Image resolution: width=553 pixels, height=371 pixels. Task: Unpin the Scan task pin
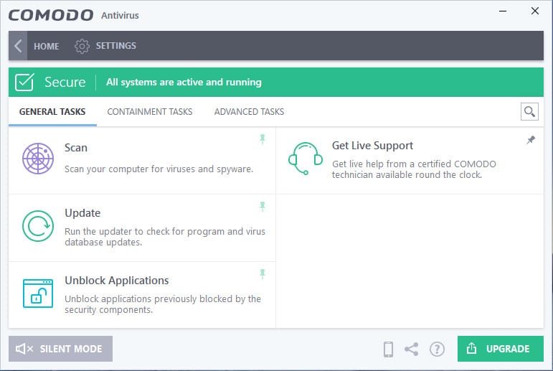(263, 139)
